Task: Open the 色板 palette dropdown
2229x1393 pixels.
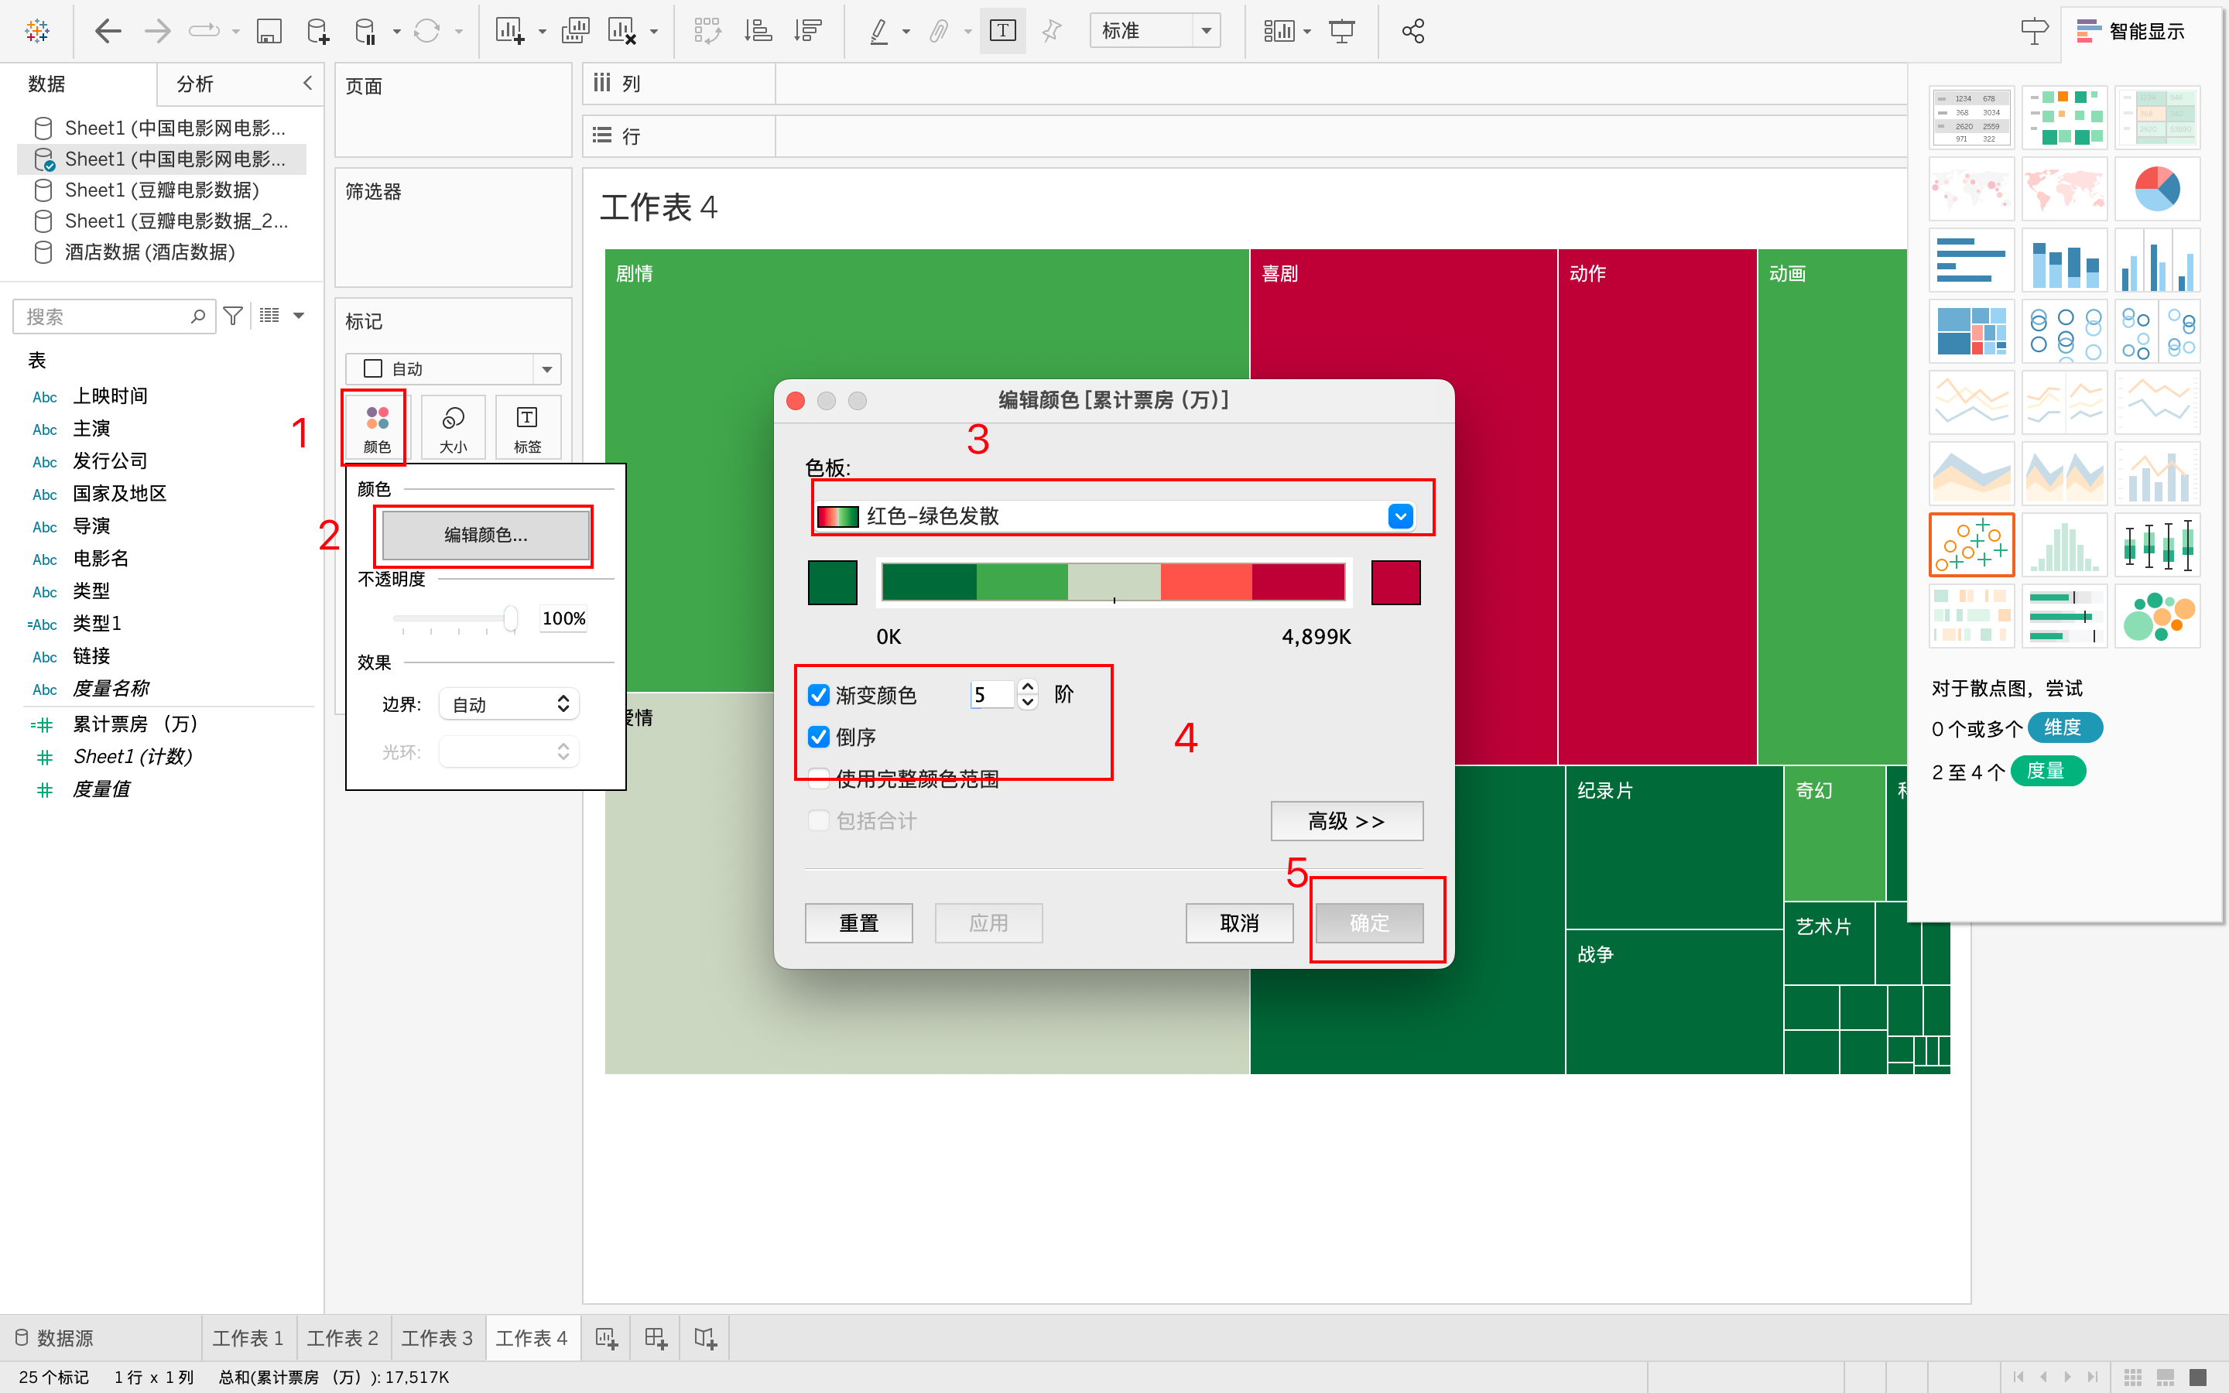Action: 1400,516
